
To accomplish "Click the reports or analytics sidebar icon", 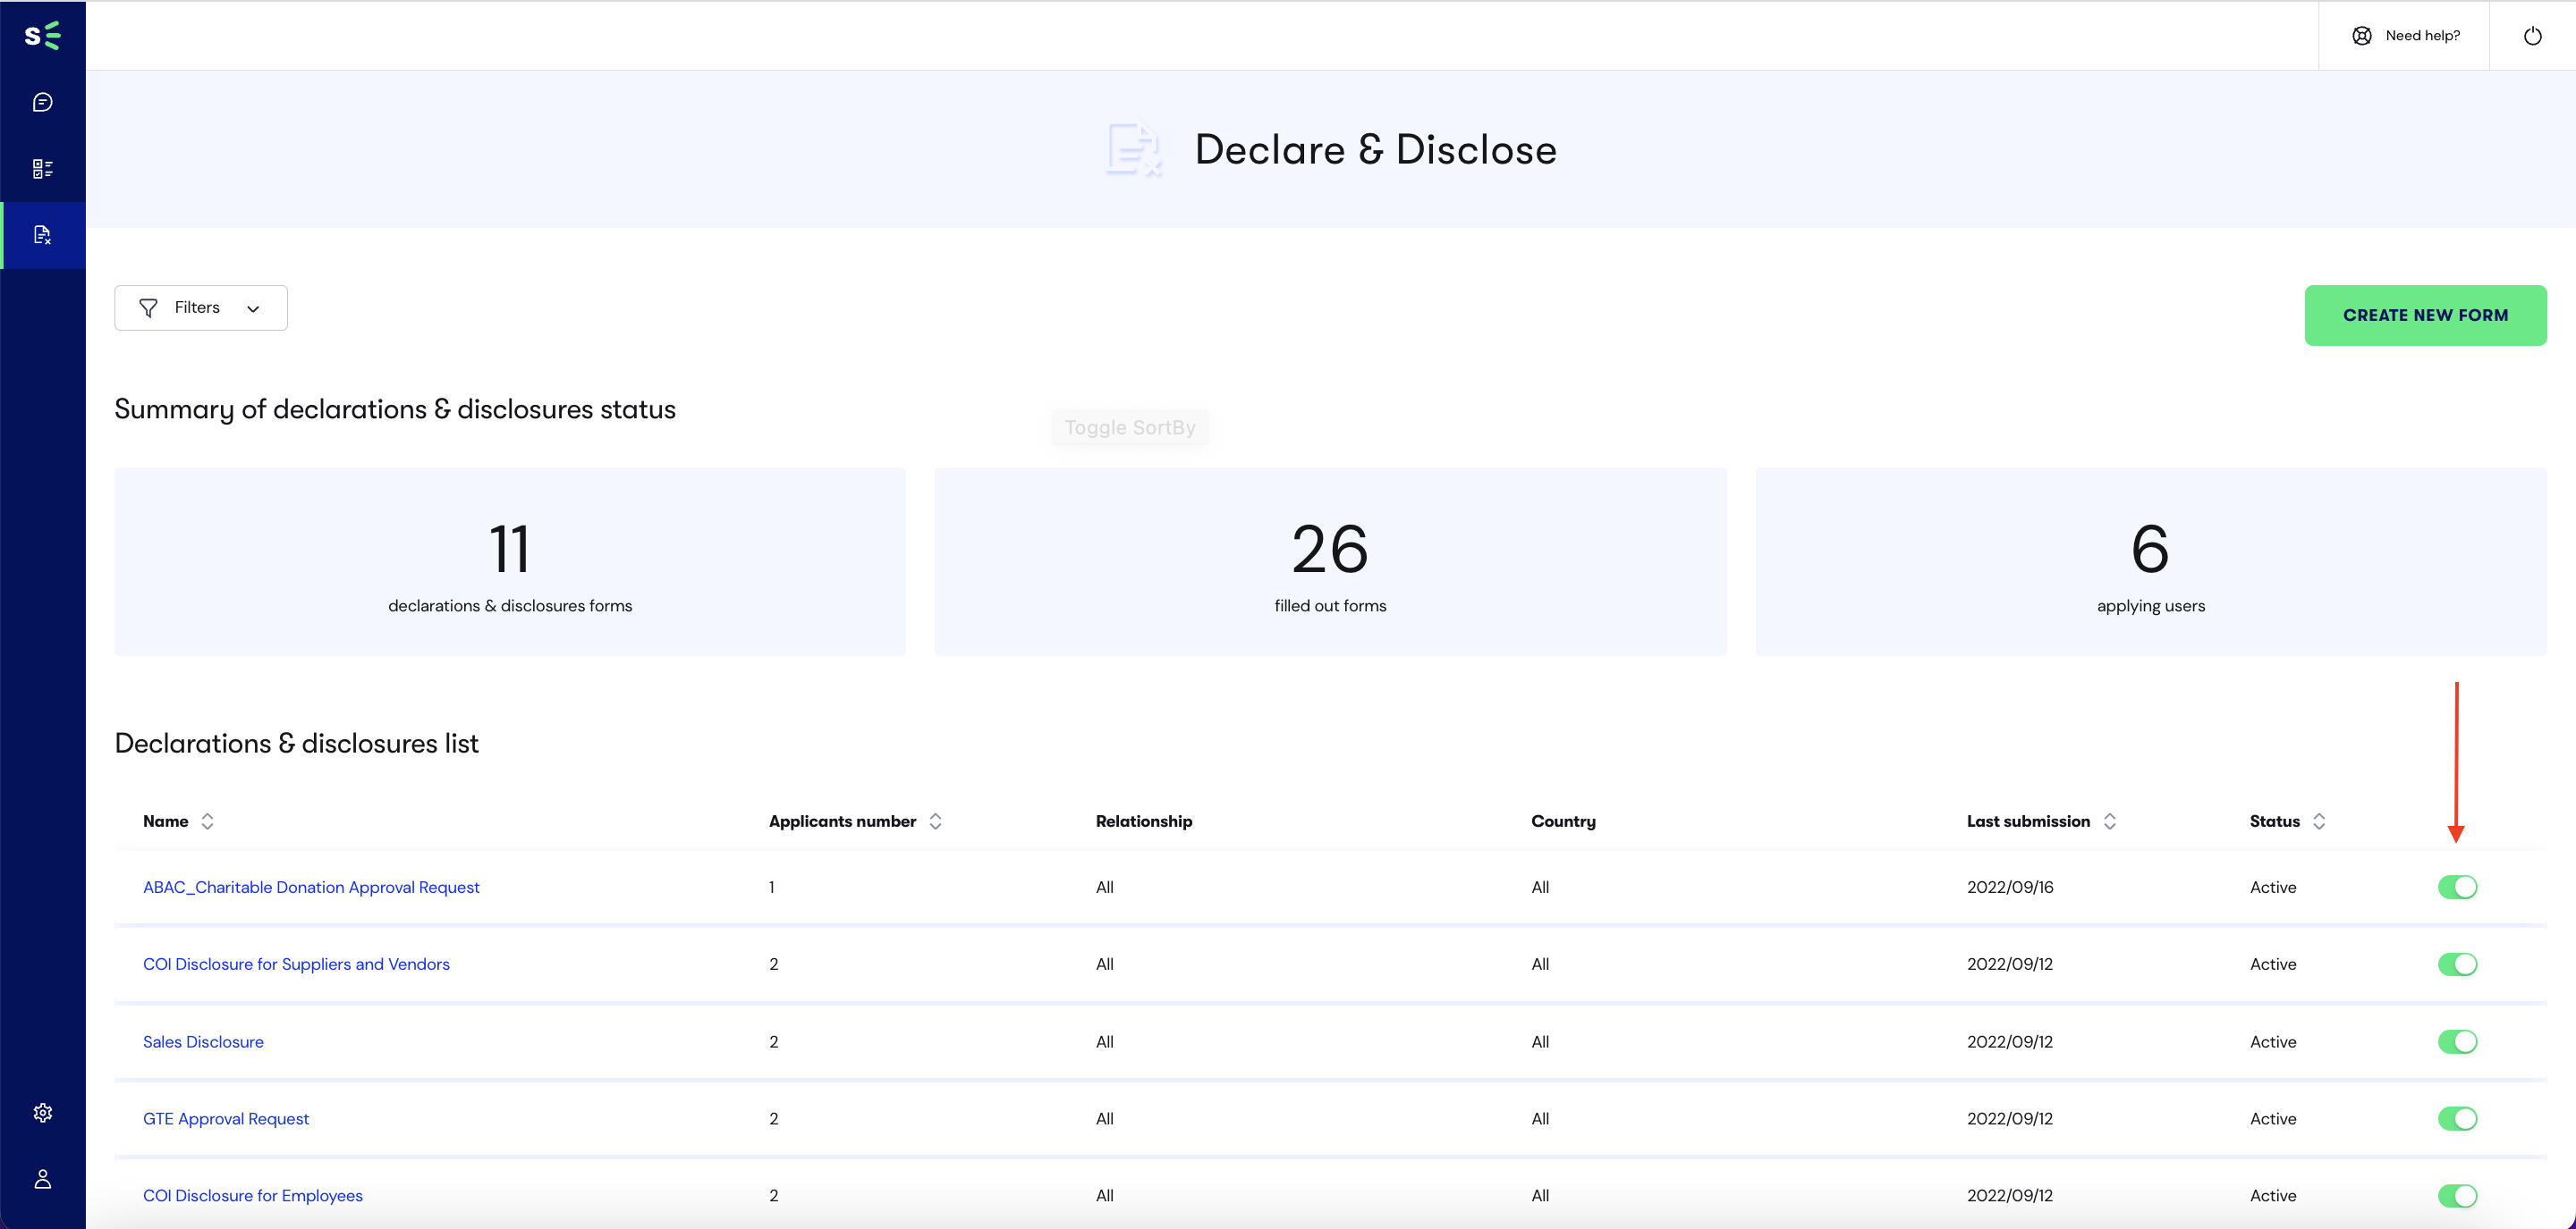I will pos(43,167).
